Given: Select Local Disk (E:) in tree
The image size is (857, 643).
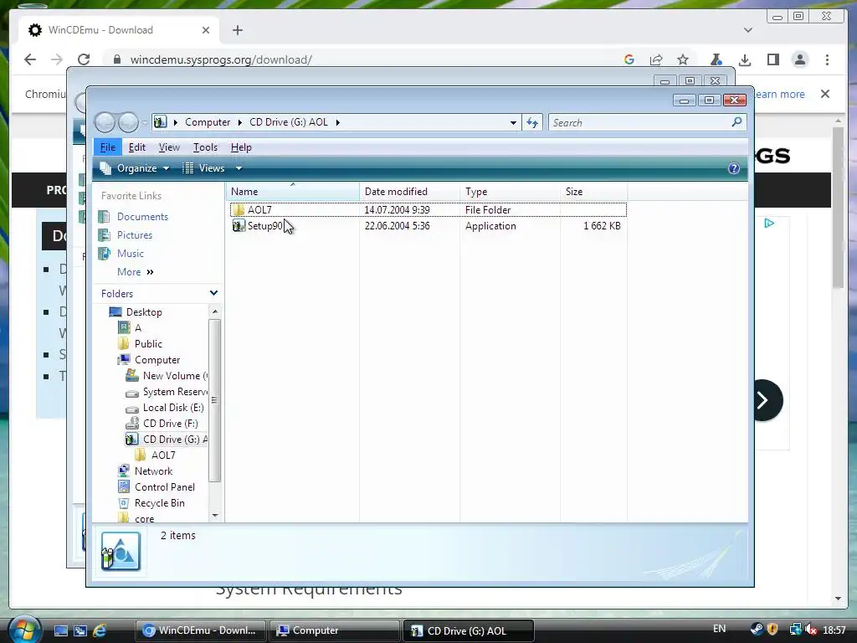Looking at the screenshot, I should click(173, 408).
